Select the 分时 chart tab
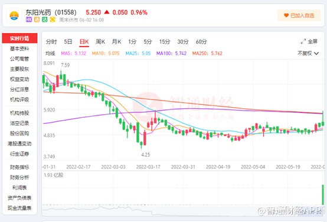327x222 pixels. click(51, 42)
